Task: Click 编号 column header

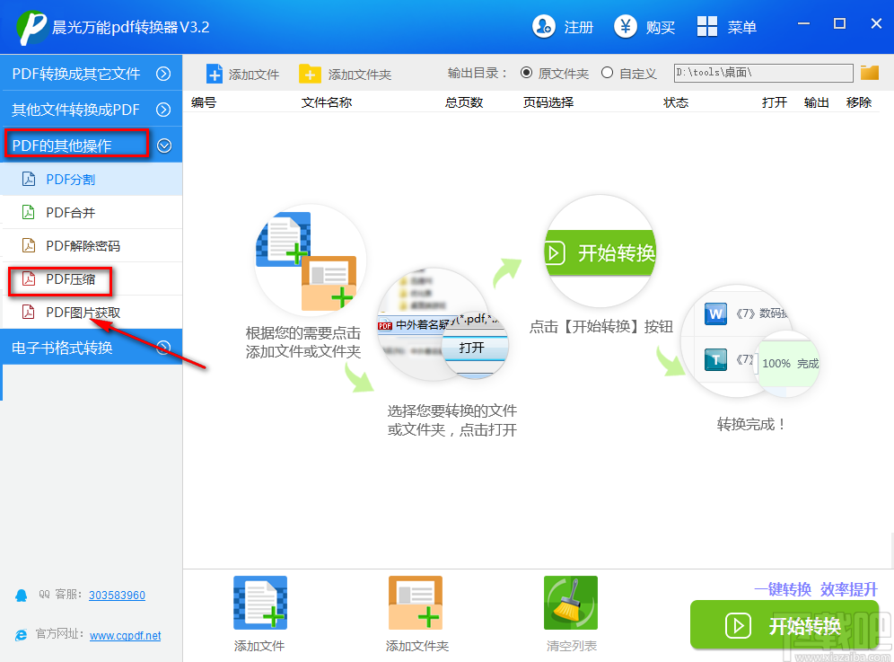Action: coord(204,102)
